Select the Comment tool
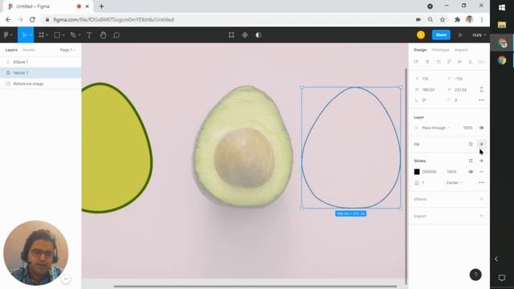Viewport: 514px width, 289px height. pyautogui.click(x=116, y=35)
